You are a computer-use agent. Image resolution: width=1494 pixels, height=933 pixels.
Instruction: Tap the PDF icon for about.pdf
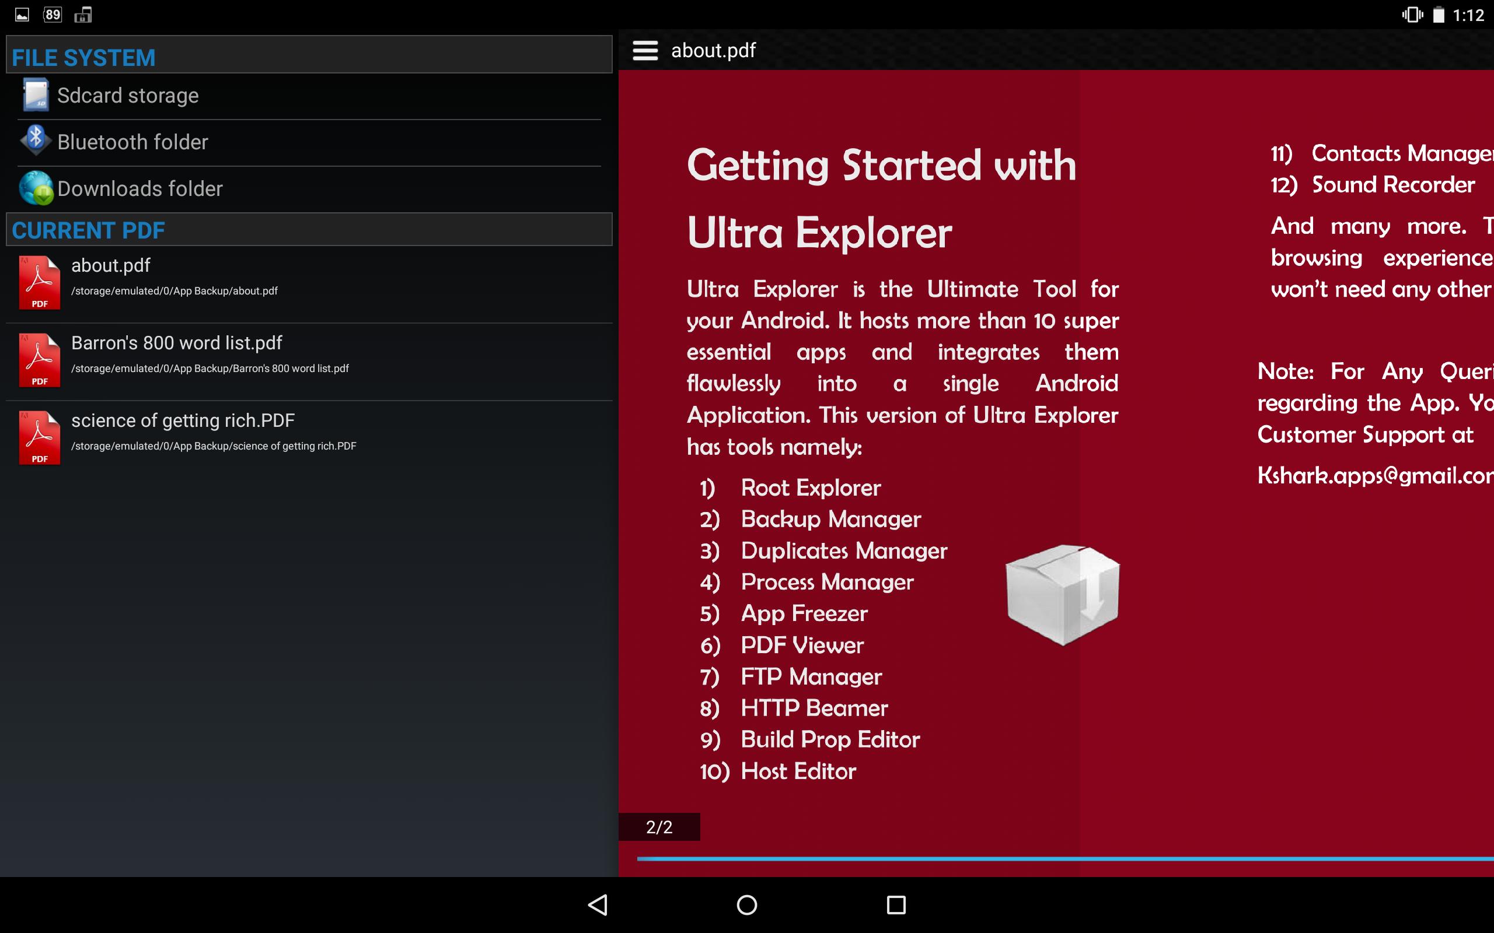[x=40, y=283]
